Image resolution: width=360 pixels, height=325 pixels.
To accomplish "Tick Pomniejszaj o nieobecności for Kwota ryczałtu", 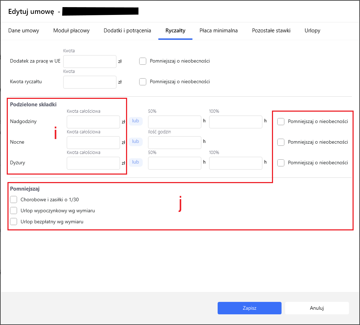I will [x=143, y=82].
